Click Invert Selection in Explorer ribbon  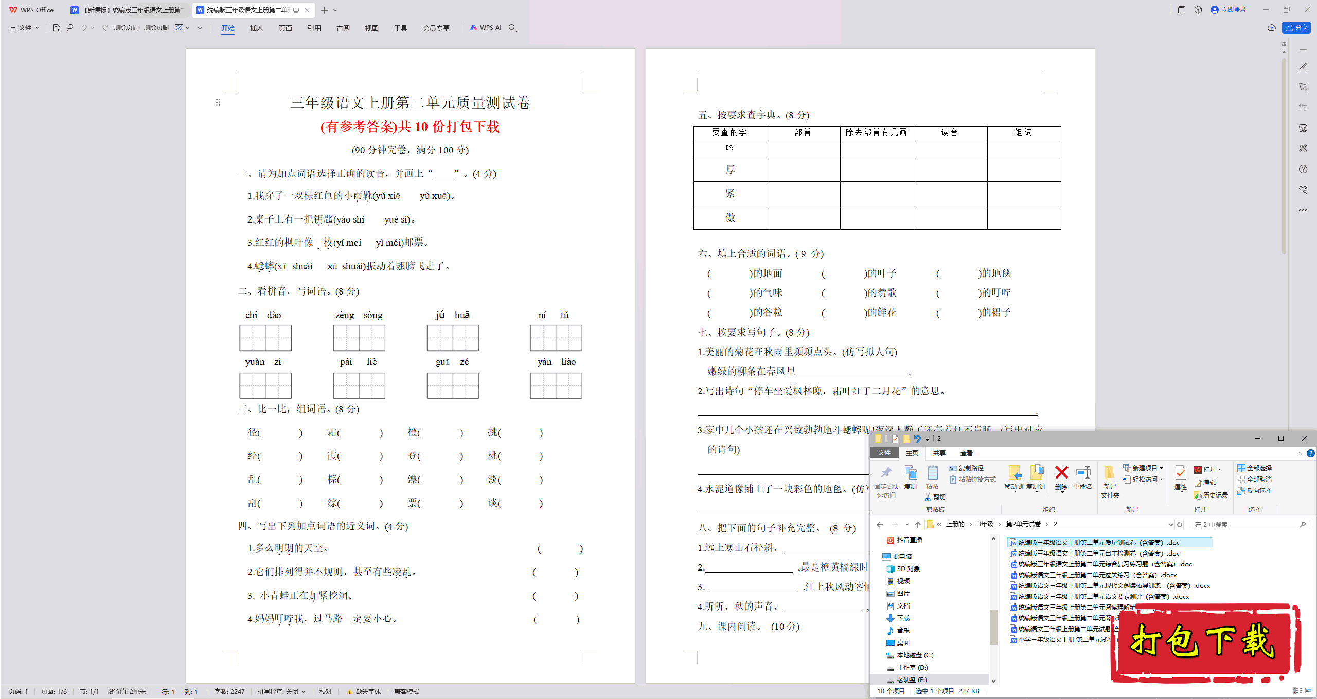pyautogui.click(x=1254, y=491)
